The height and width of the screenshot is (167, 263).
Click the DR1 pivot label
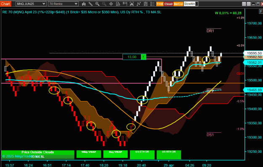pos(210,31)
